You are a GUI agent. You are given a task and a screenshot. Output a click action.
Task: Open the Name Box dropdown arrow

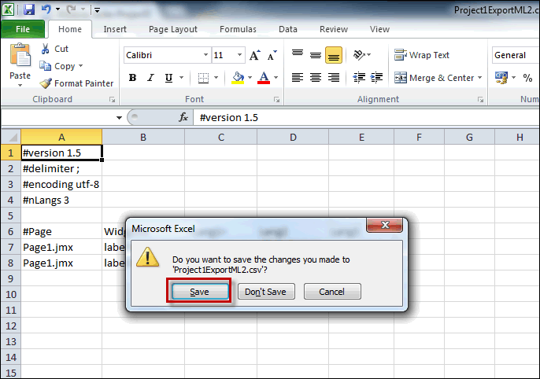point(119,118)
